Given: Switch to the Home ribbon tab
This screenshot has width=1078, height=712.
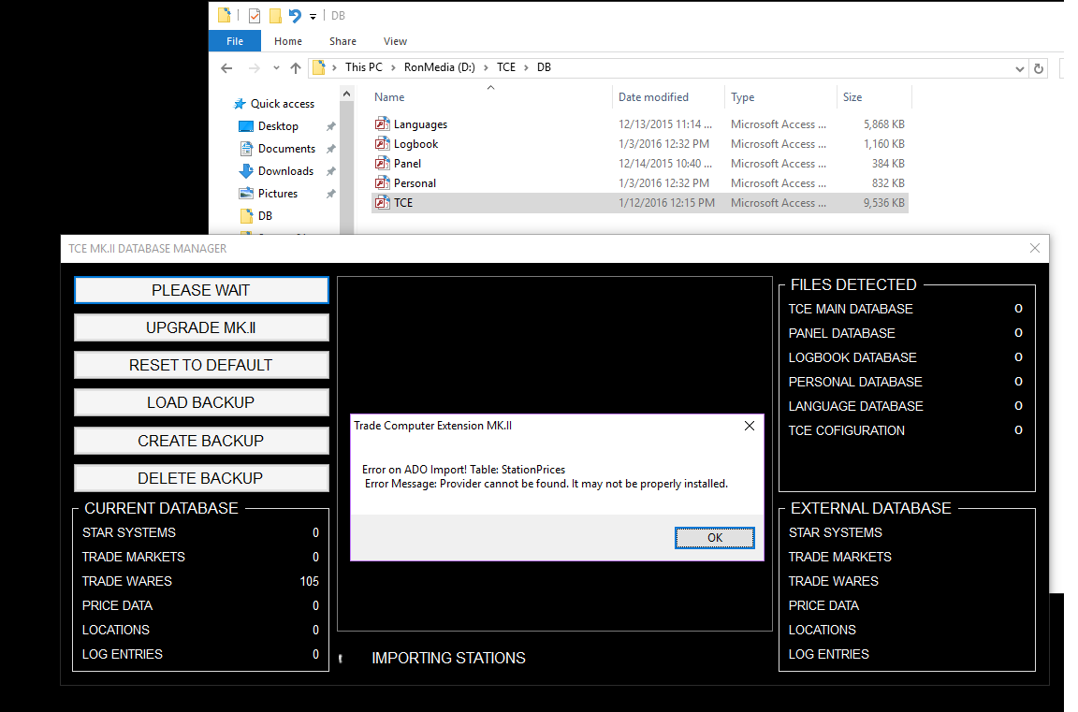Looking at the screenshot, I should [288, 41].
